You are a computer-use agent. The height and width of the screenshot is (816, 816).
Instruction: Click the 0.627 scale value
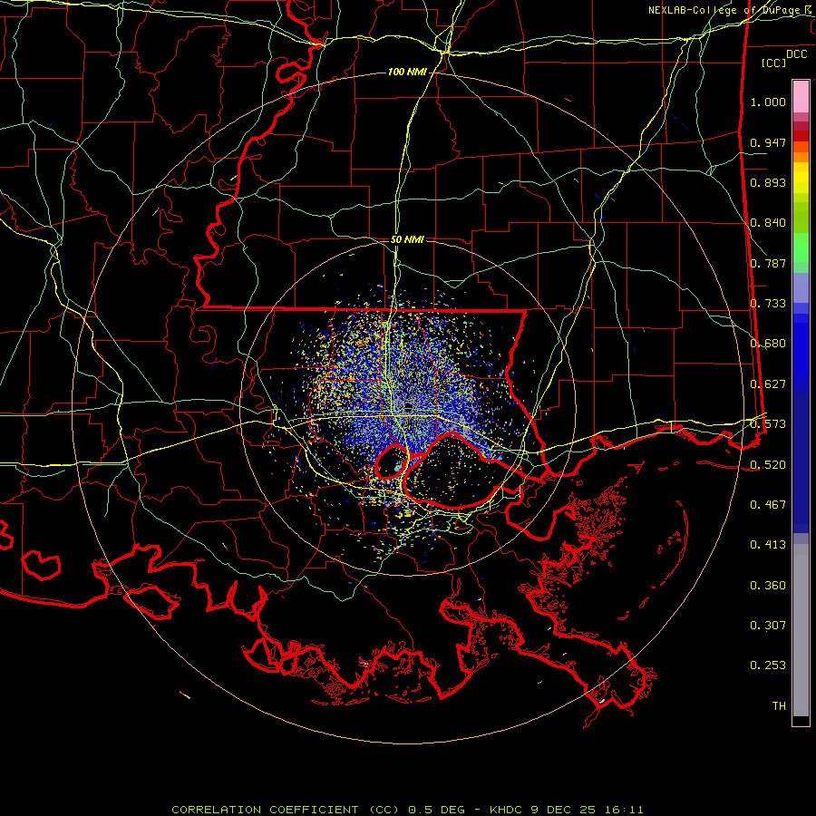click(x=768, y=384)
